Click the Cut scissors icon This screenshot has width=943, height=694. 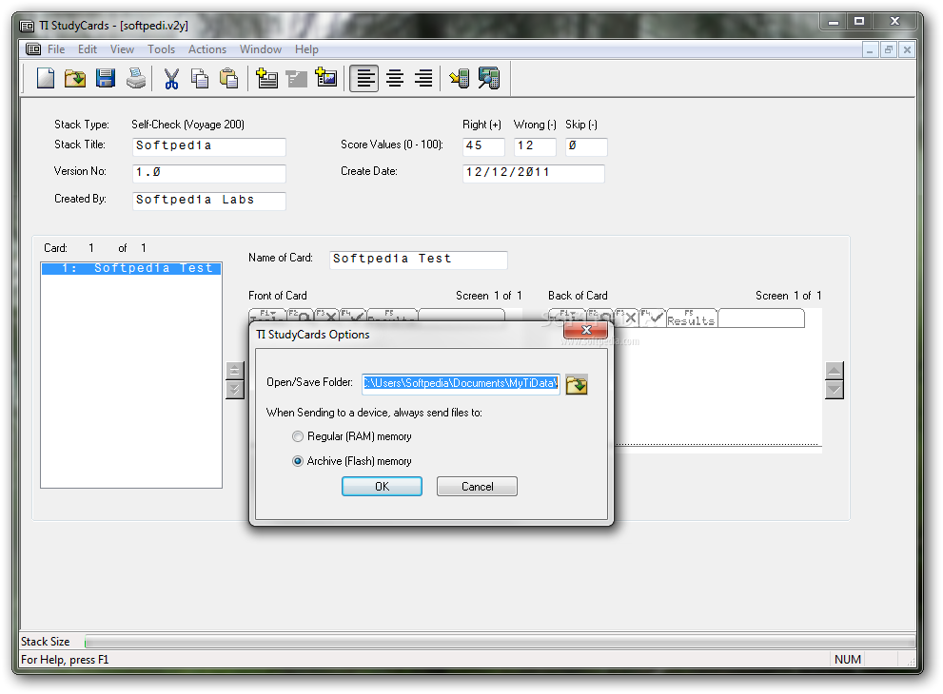[x=171, y=78]
